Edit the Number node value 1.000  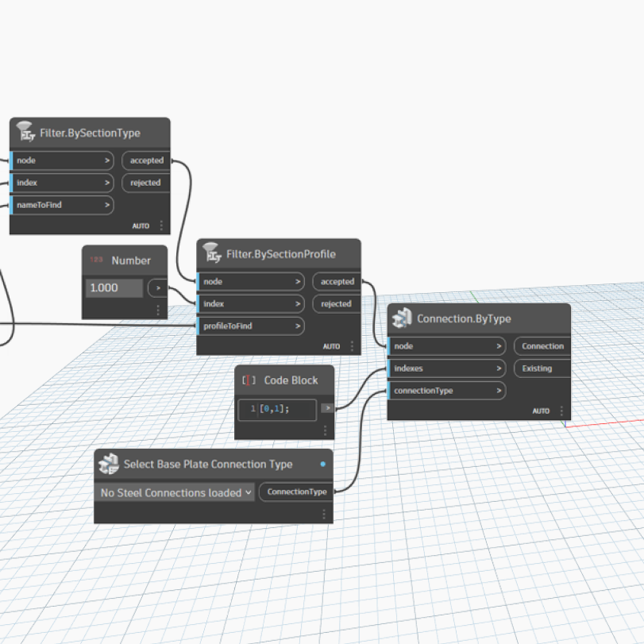point(114,288)
